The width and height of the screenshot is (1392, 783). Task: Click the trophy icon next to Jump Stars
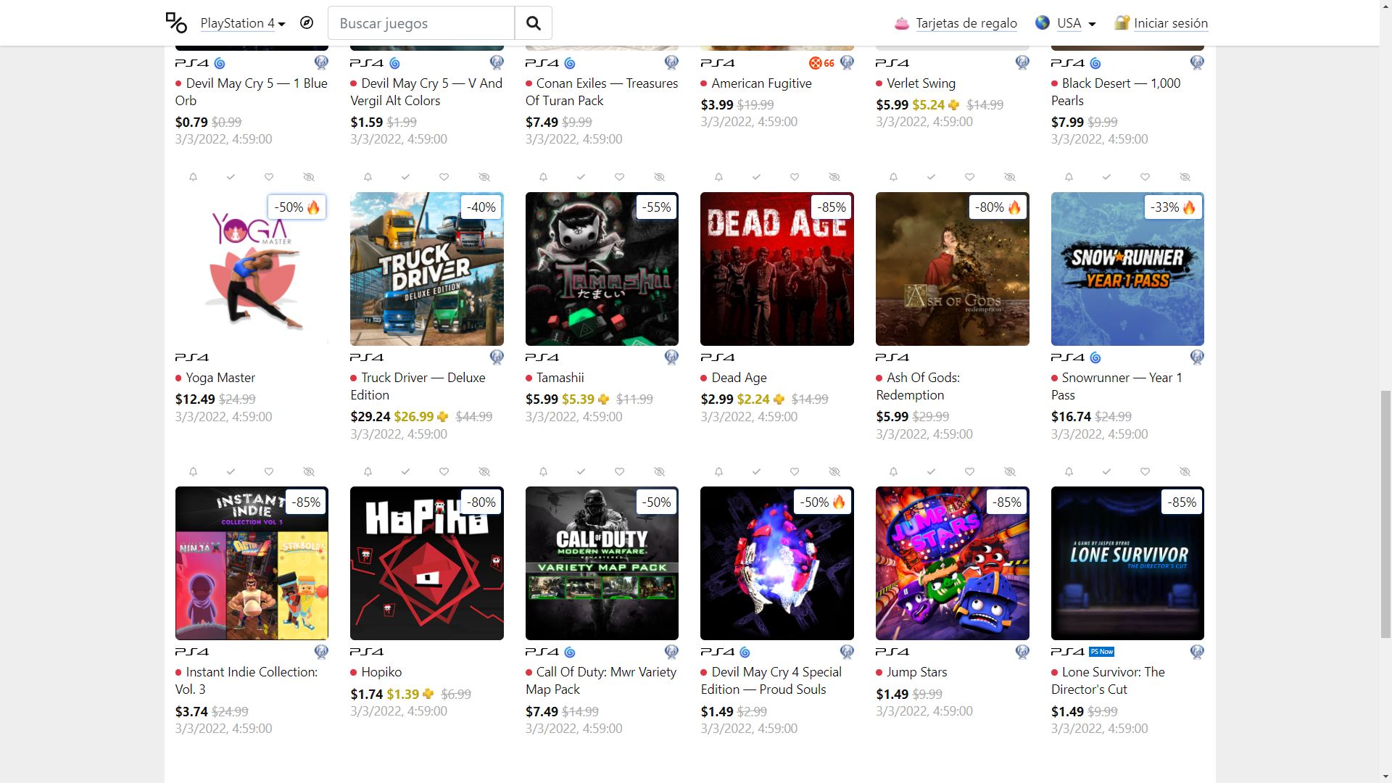click(x=1022, y=652)
